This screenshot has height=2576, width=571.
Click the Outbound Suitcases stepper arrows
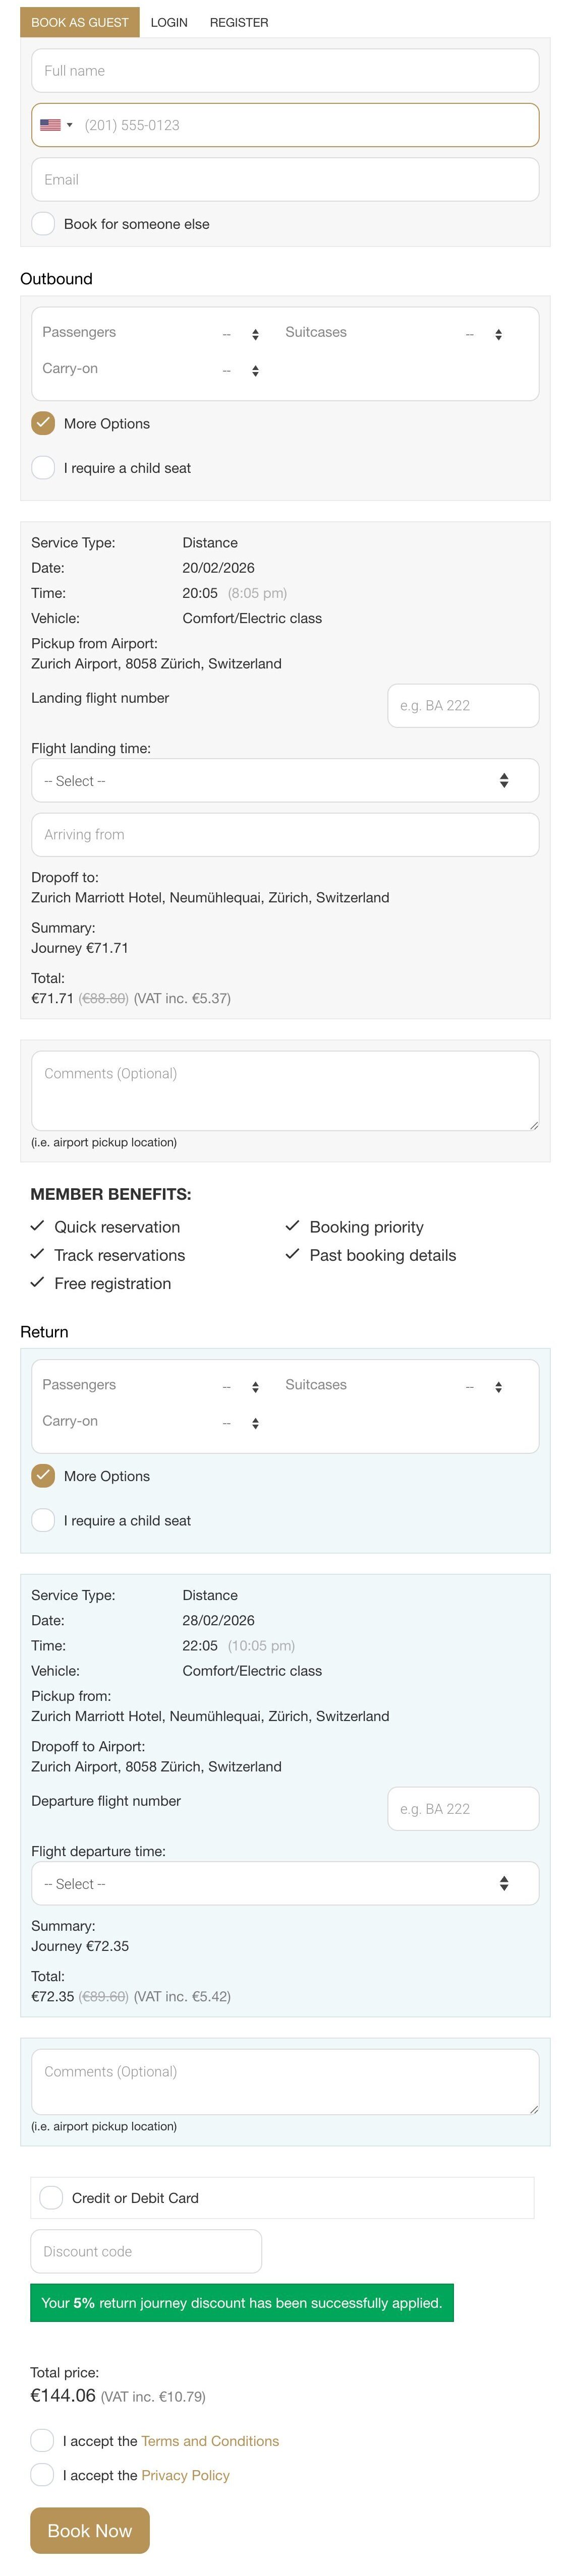pyautogui.click(x=498, y=334)
